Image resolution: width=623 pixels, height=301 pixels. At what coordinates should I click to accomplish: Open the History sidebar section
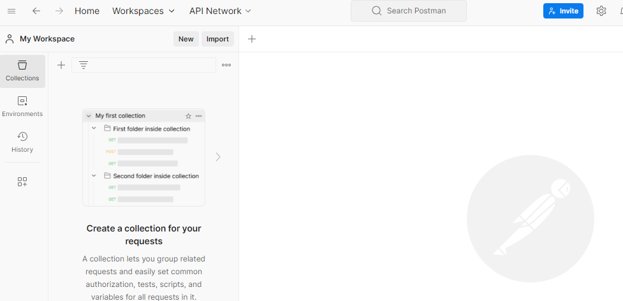tap(22, 142)
